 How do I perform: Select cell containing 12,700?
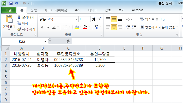click(x=100, y=60)
